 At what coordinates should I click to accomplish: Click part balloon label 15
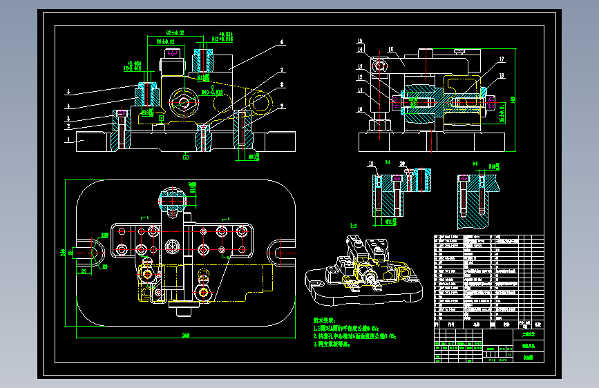coord(360,41)
